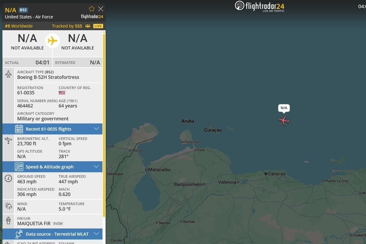Click Curaçao label on map

213,130
